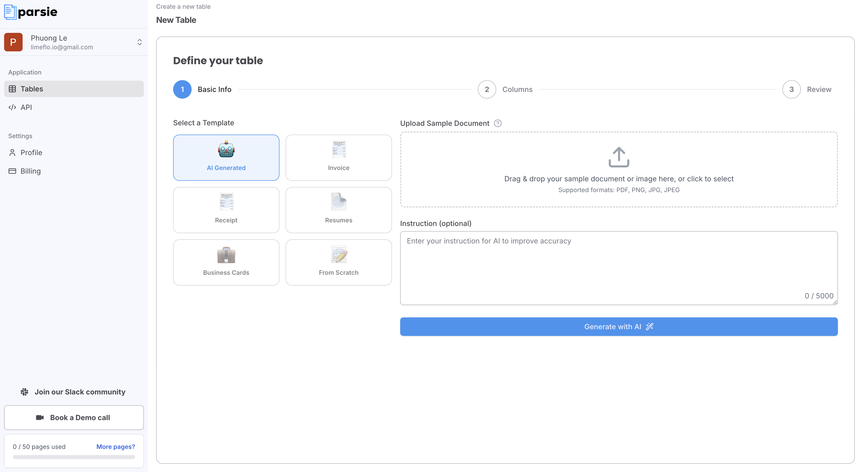Click the pages used progress bar
The image size is (861, 472).
[x=74, y=457]
